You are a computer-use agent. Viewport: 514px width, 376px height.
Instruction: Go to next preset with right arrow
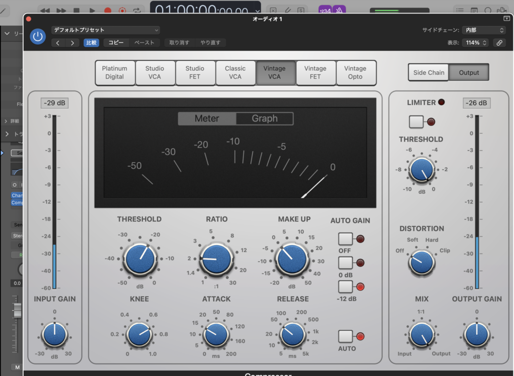click(x=72, y=43)
